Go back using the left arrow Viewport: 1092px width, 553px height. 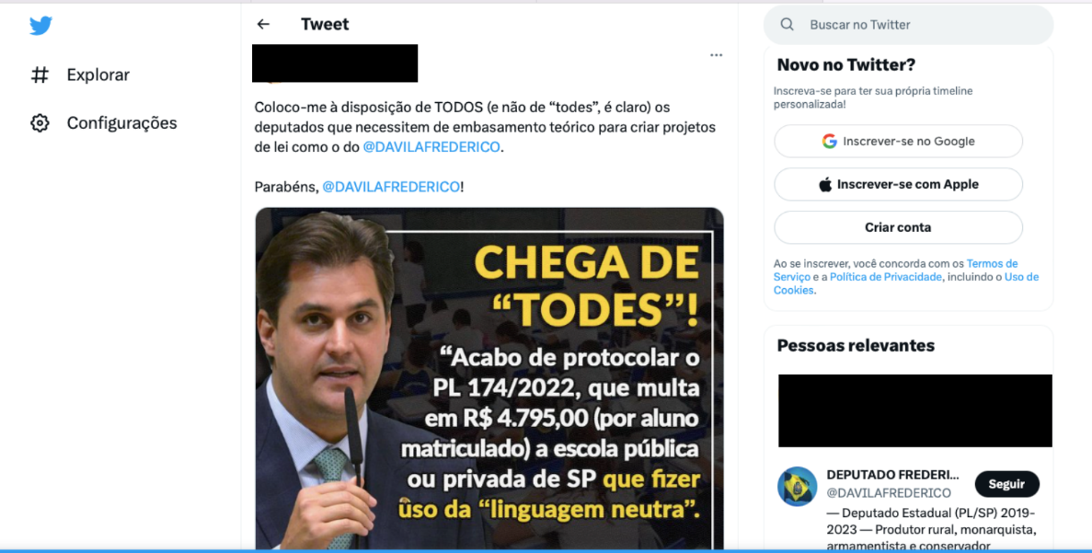263,24
